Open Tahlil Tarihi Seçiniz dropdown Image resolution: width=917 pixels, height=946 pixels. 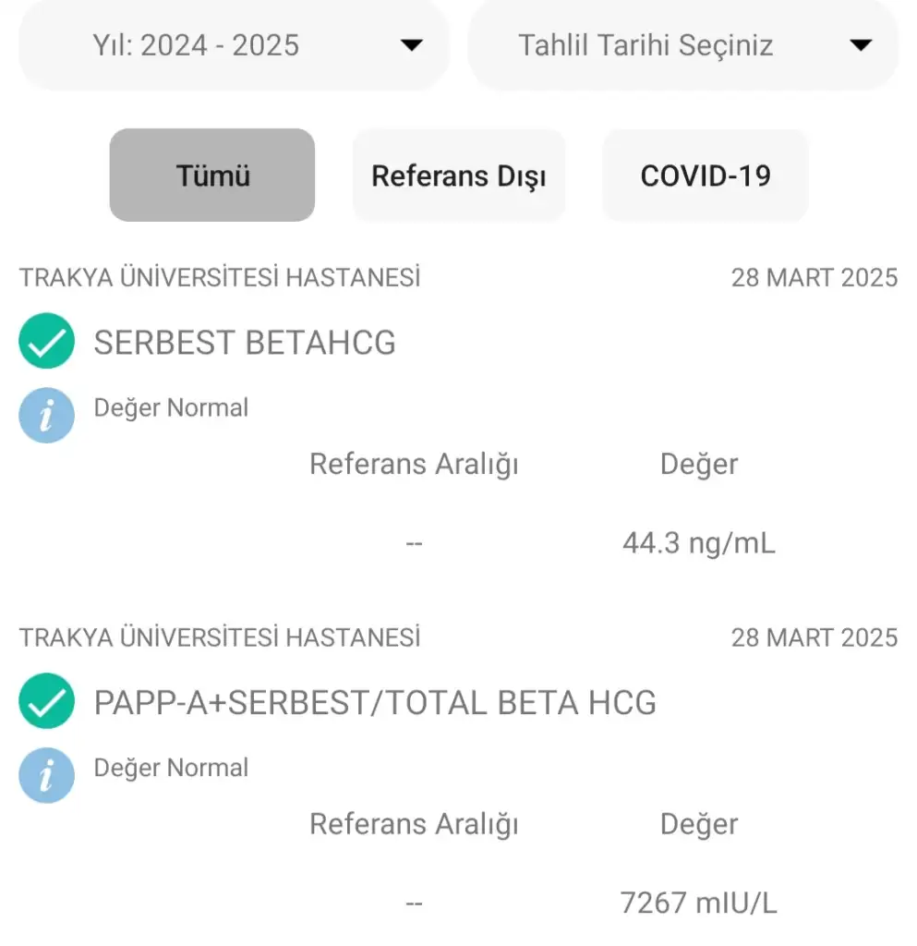[646, 45]
